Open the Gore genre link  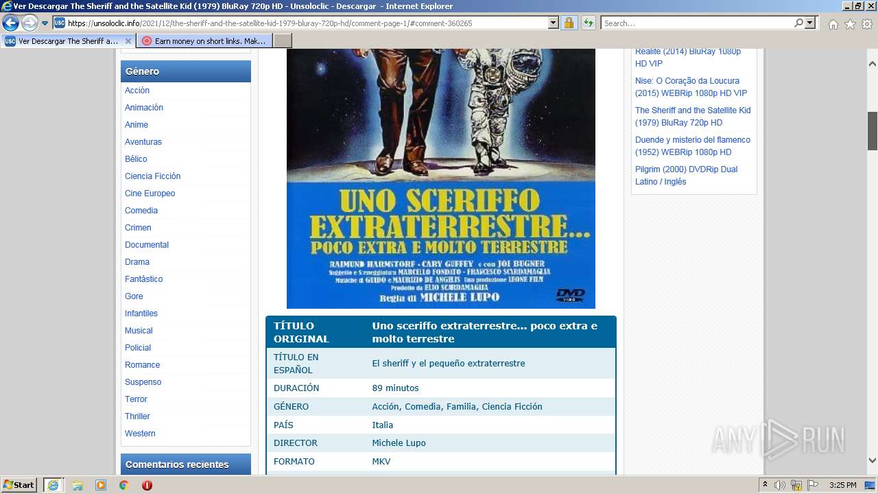click(134, 296)
